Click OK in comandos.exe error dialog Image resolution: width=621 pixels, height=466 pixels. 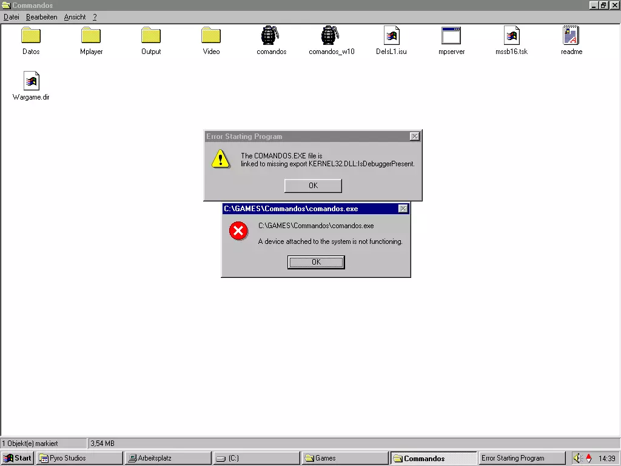click(316, 262)
